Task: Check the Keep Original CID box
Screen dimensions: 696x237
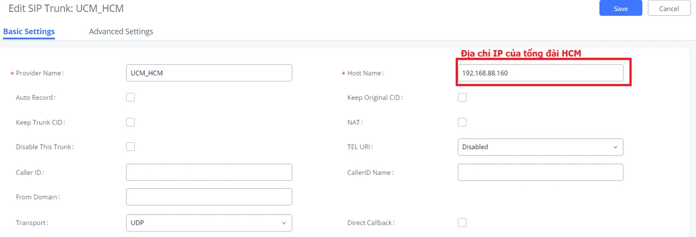Action: pyautogui.click(x=462, y=97)
